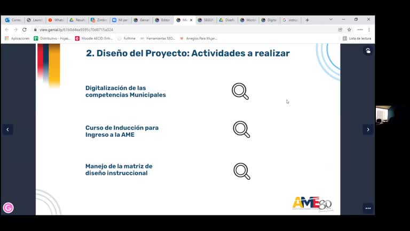
Task: Click Manejo de la matriz de diseño text
Action: (x=119, y=170)
